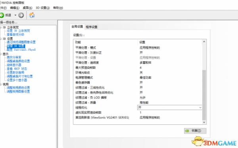Open 更改分辨率 link in sidebar
238x148 pixels.
[14, 57]
